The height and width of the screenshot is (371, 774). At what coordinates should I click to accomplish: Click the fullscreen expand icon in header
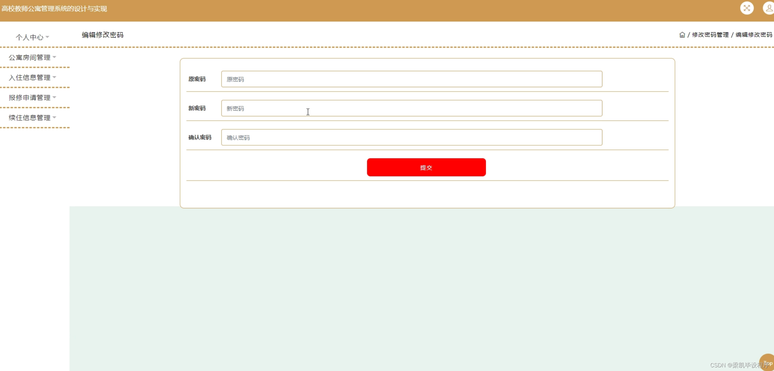pos(747,8)
